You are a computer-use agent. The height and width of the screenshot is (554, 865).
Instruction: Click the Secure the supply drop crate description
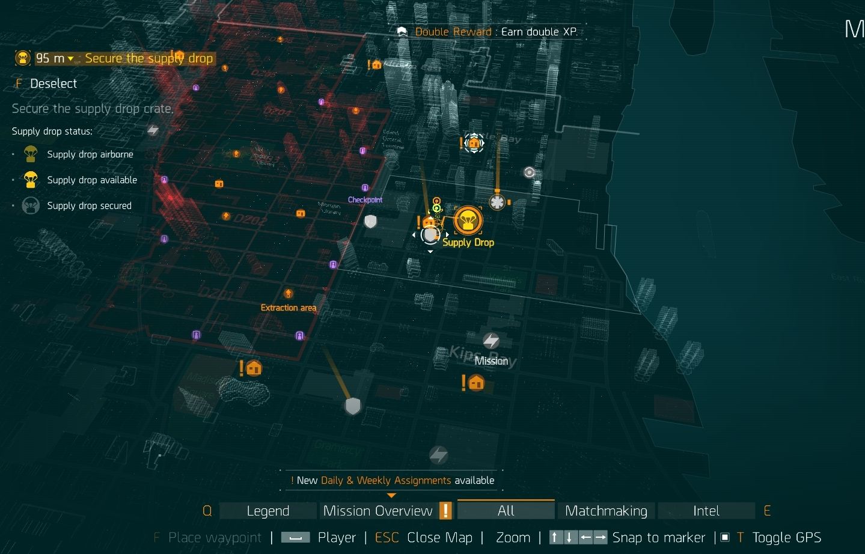[93, 109]
